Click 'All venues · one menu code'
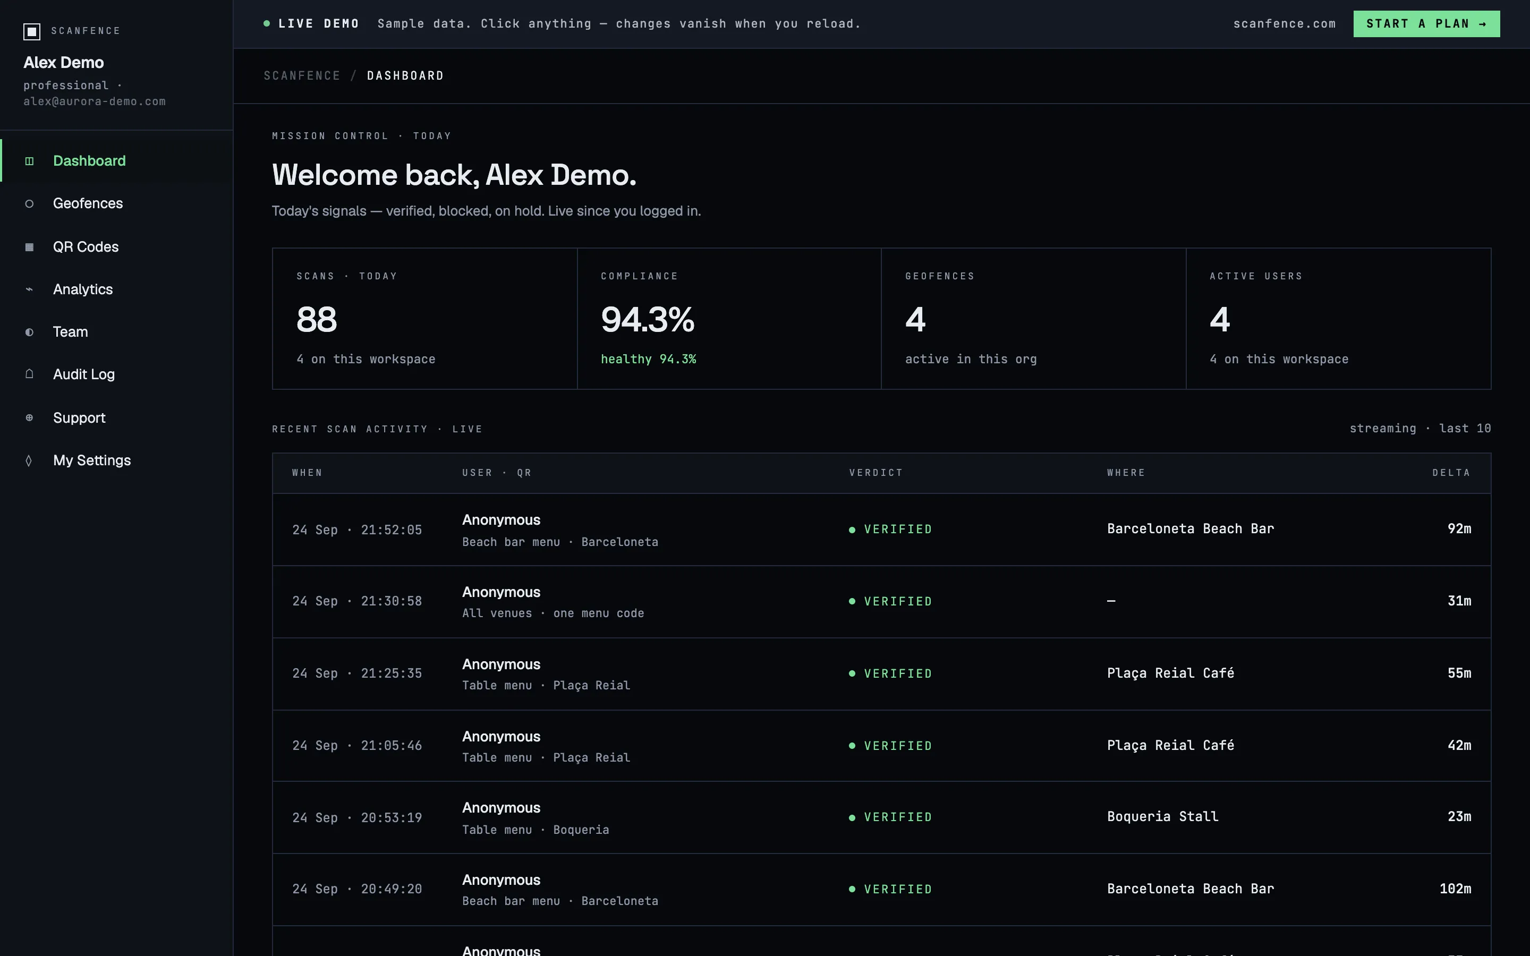 tap(553, 613)
